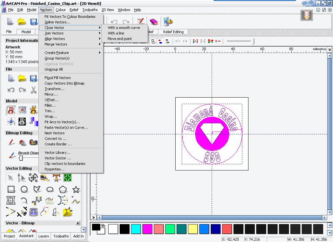This screenshot has height=242, width=333.
Task: Open the Add In tab
Action: coord(78,236)
